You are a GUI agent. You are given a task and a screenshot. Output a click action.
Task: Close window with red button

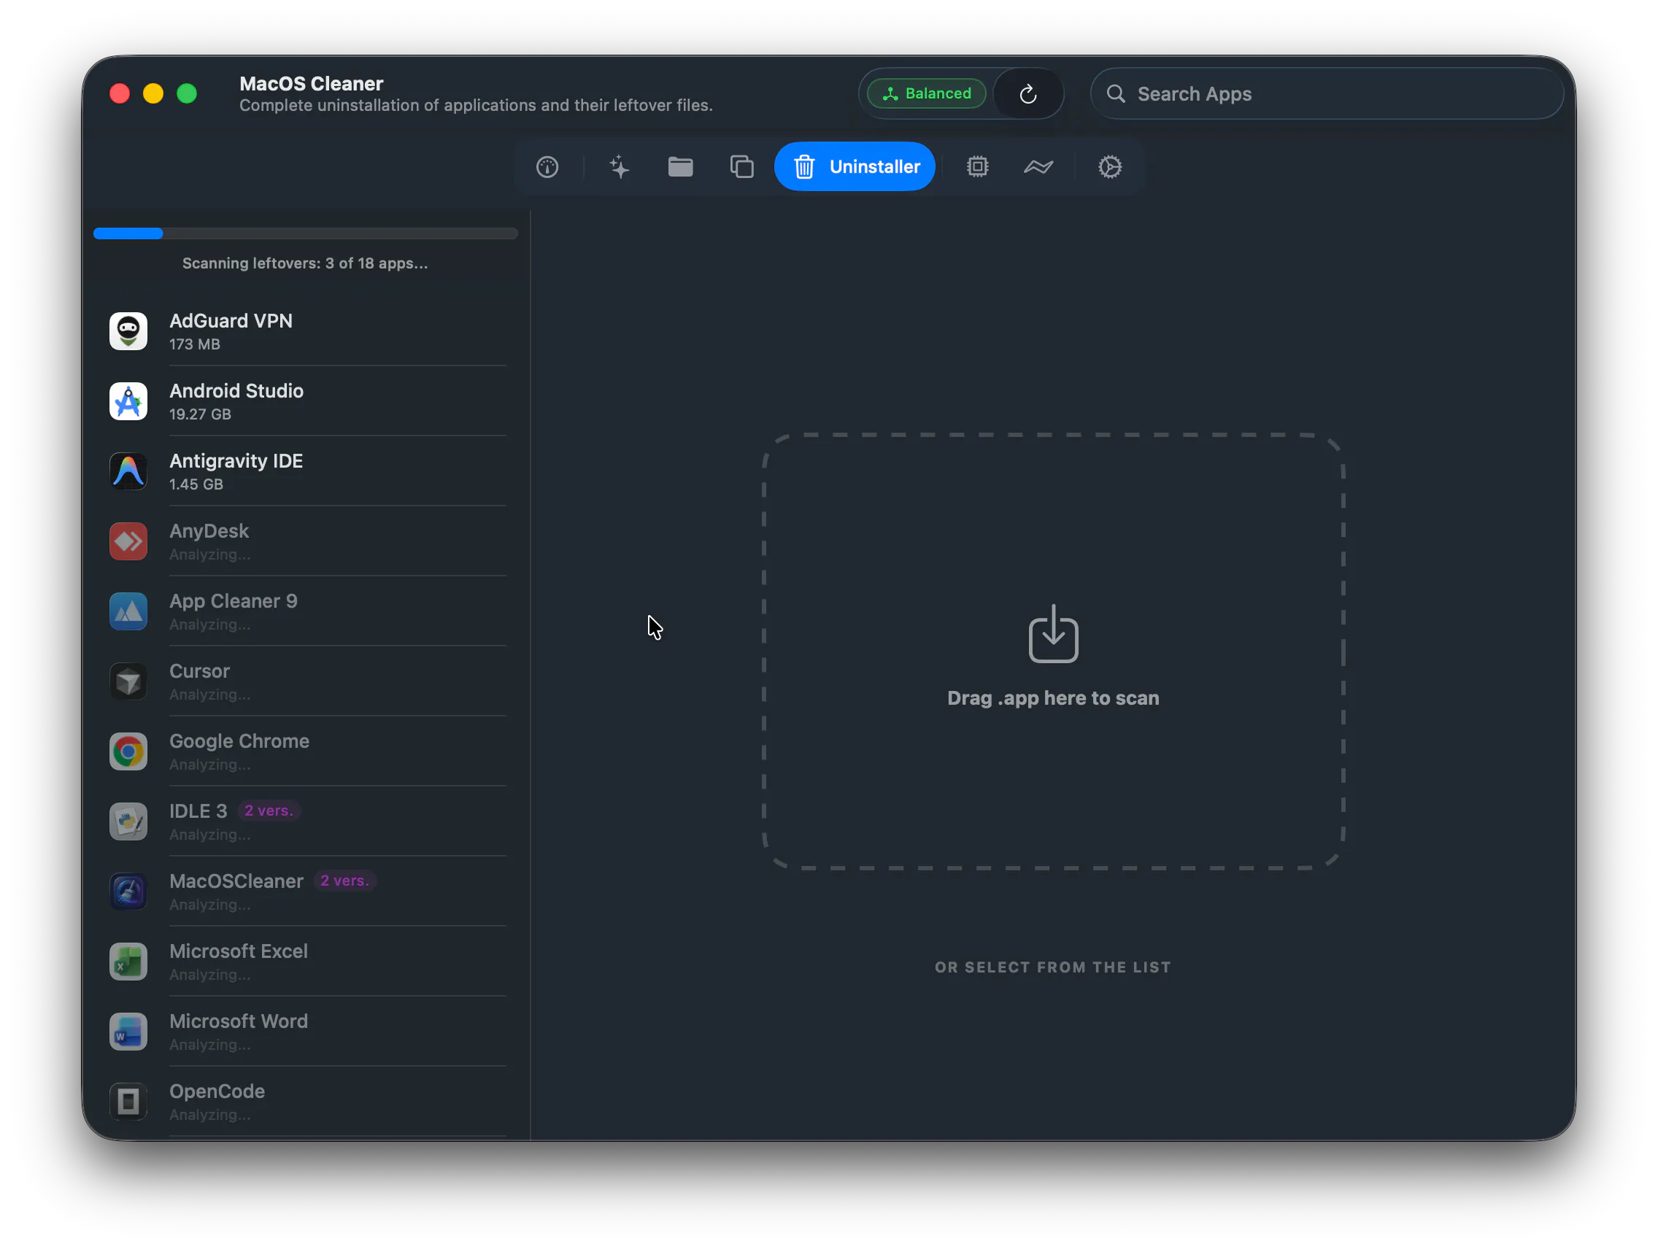point(120,93)
